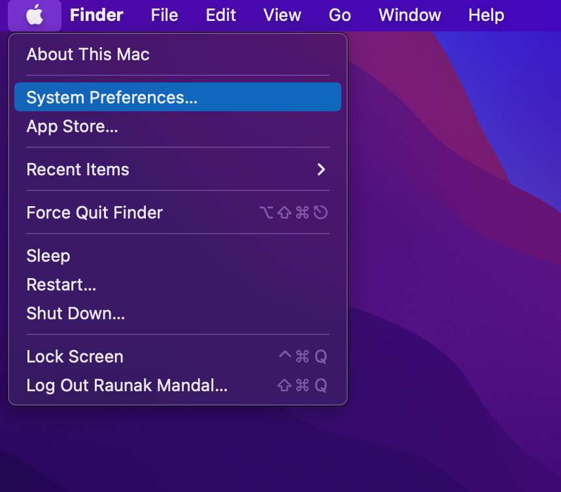Open the Finder menu in the menu bar

coord(96,15)
